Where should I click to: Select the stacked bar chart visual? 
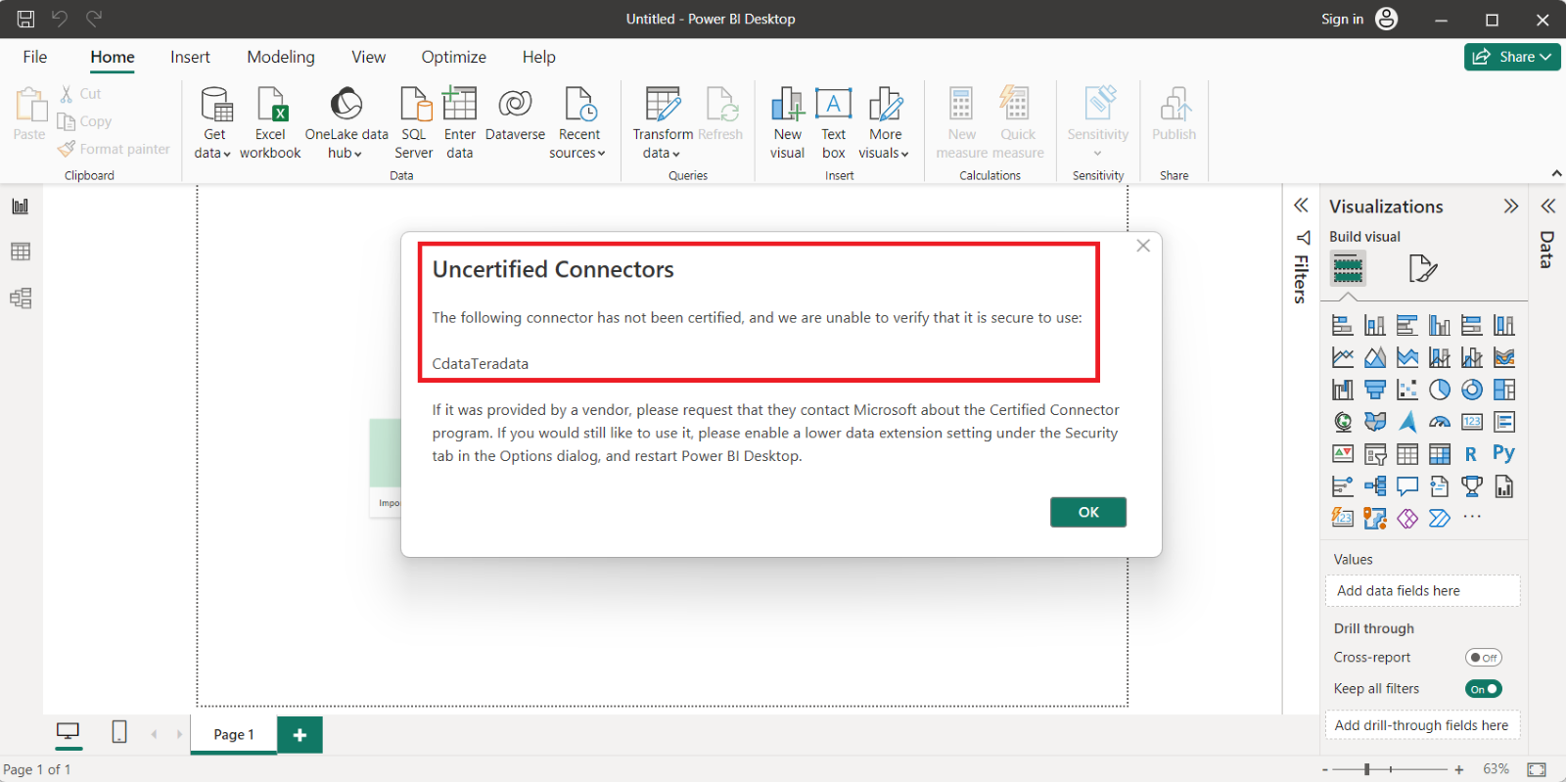click(1343, 325)
